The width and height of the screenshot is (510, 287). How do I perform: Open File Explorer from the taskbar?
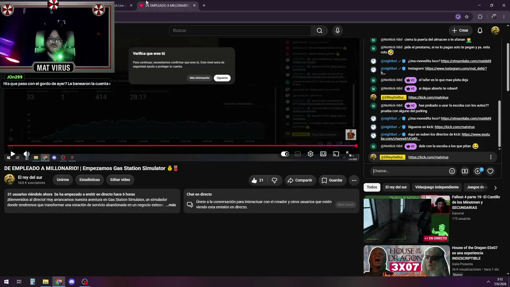45,282
